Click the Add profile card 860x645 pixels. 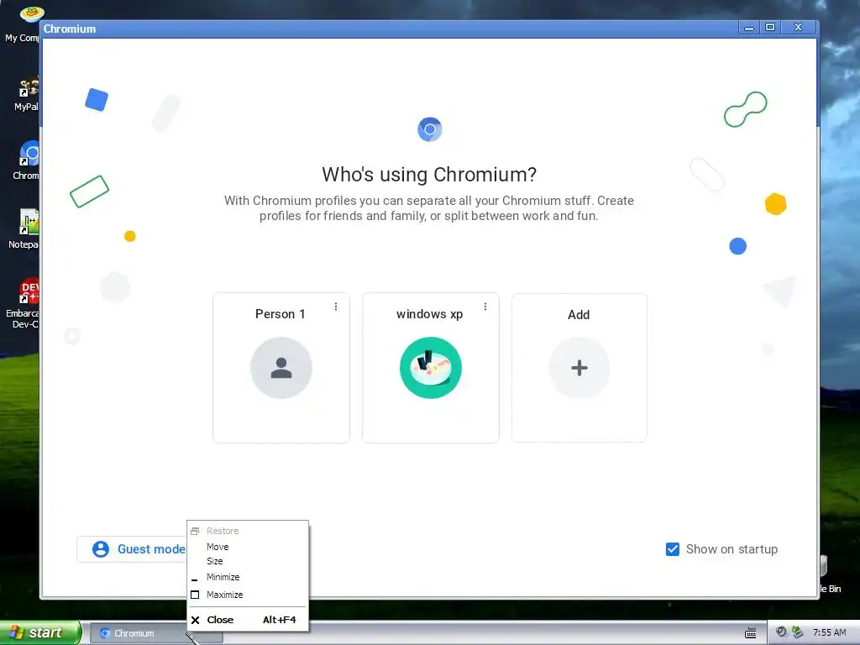coord(579,368)
